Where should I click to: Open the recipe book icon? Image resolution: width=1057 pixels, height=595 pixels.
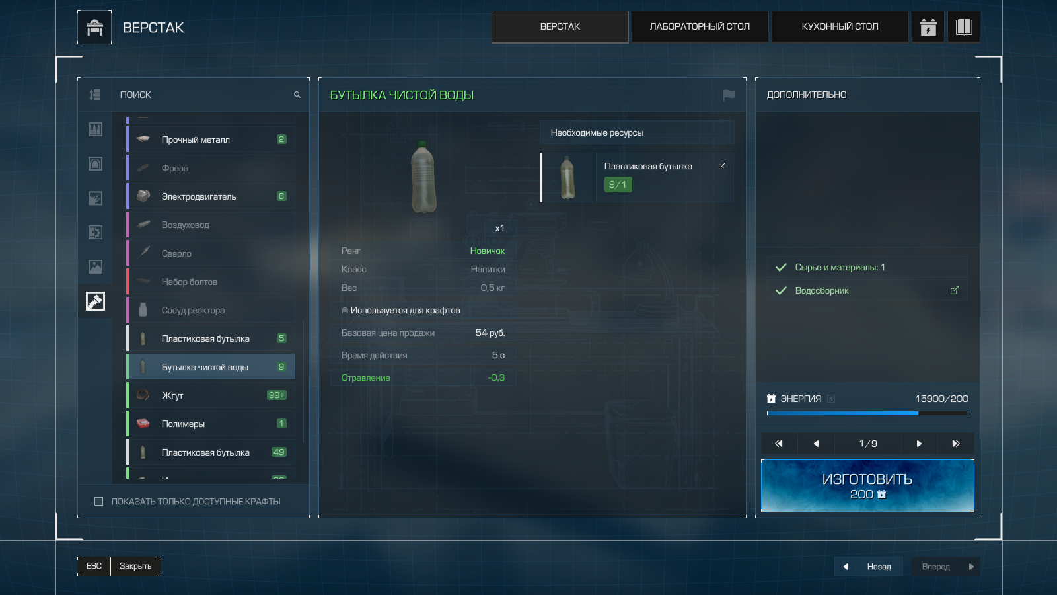click(964, 27)
